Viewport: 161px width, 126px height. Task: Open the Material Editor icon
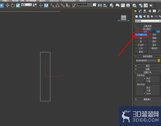(134, 5)
